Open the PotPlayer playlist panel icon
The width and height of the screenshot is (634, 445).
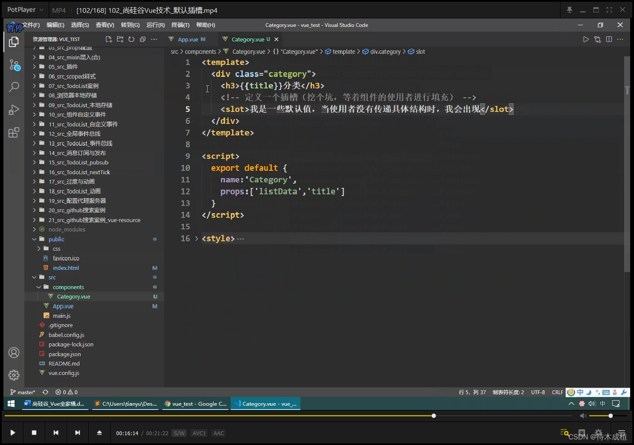click(x=622, y=433)
